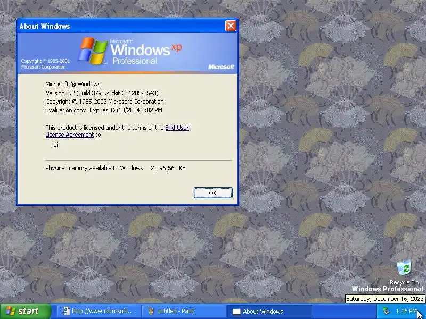Click the Version 5.2 build text
This screenshot has height=319, width=426.
point(102,93)
